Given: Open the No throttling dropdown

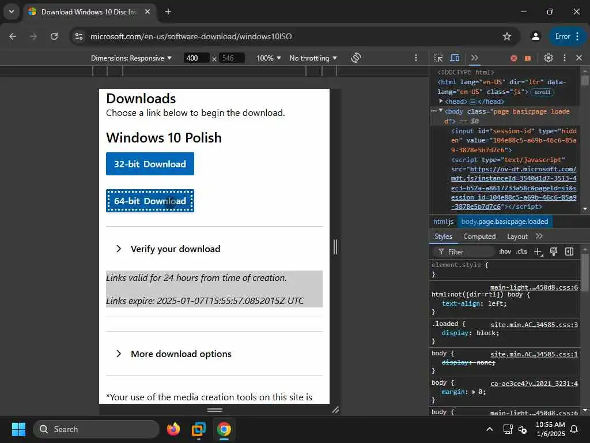Looking at the screenshot, I should click(x=313, y=58).
